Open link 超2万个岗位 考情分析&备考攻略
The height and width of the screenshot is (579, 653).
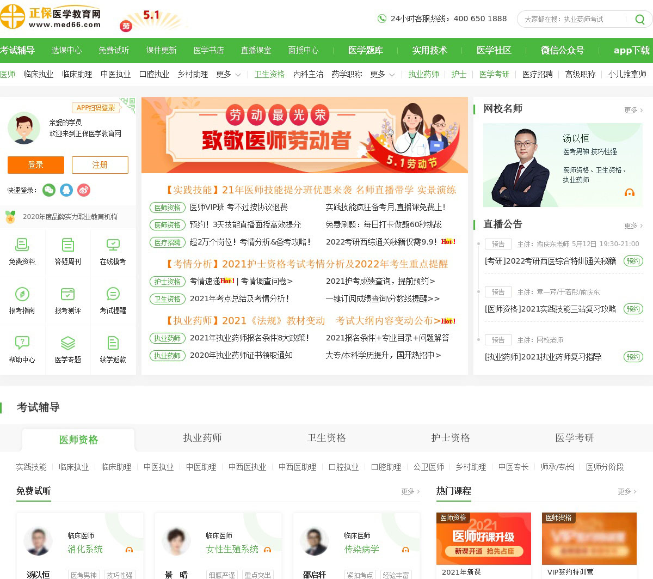click(250, 242)
